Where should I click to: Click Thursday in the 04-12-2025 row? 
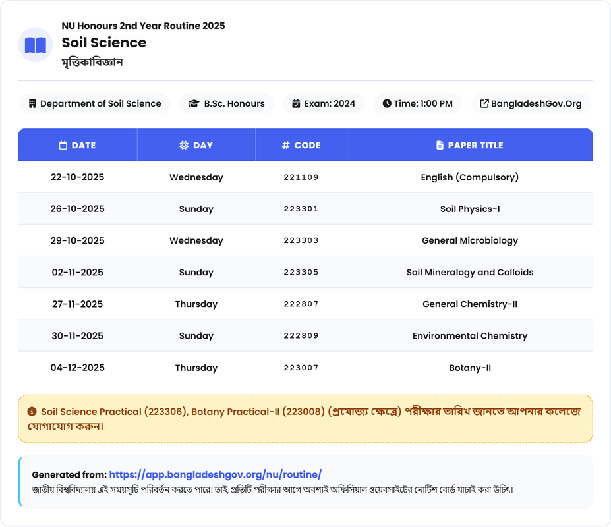(196, 368)
